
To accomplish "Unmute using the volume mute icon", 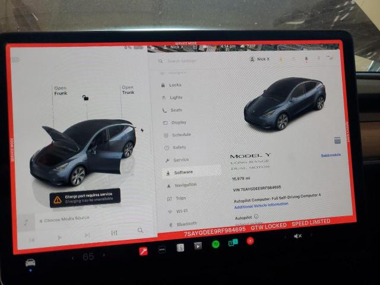I will [x=297, y=236].
